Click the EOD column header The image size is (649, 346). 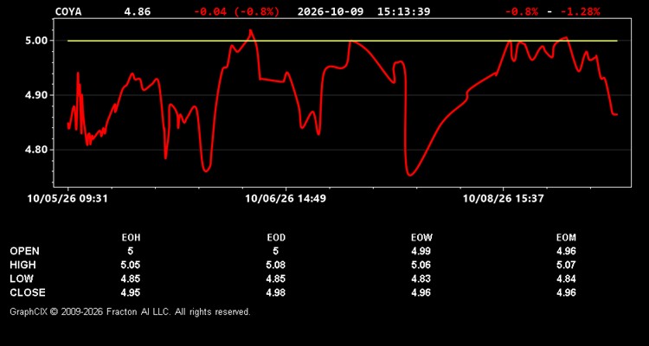coord(276,238)
